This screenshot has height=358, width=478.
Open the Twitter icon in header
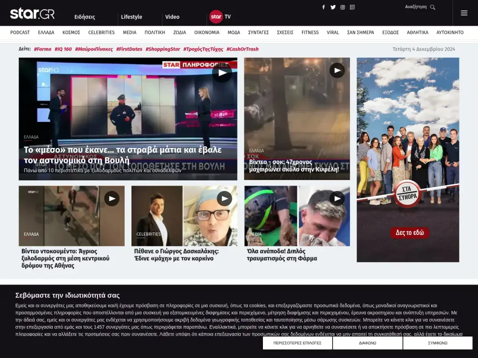(x=333, y=7)
